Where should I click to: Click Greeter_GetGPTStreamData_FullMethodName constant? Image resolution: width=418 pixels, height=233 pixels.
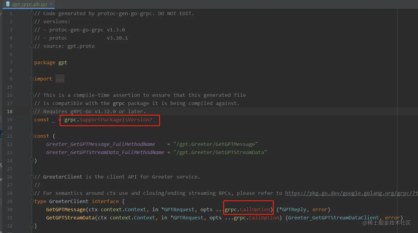105,152
